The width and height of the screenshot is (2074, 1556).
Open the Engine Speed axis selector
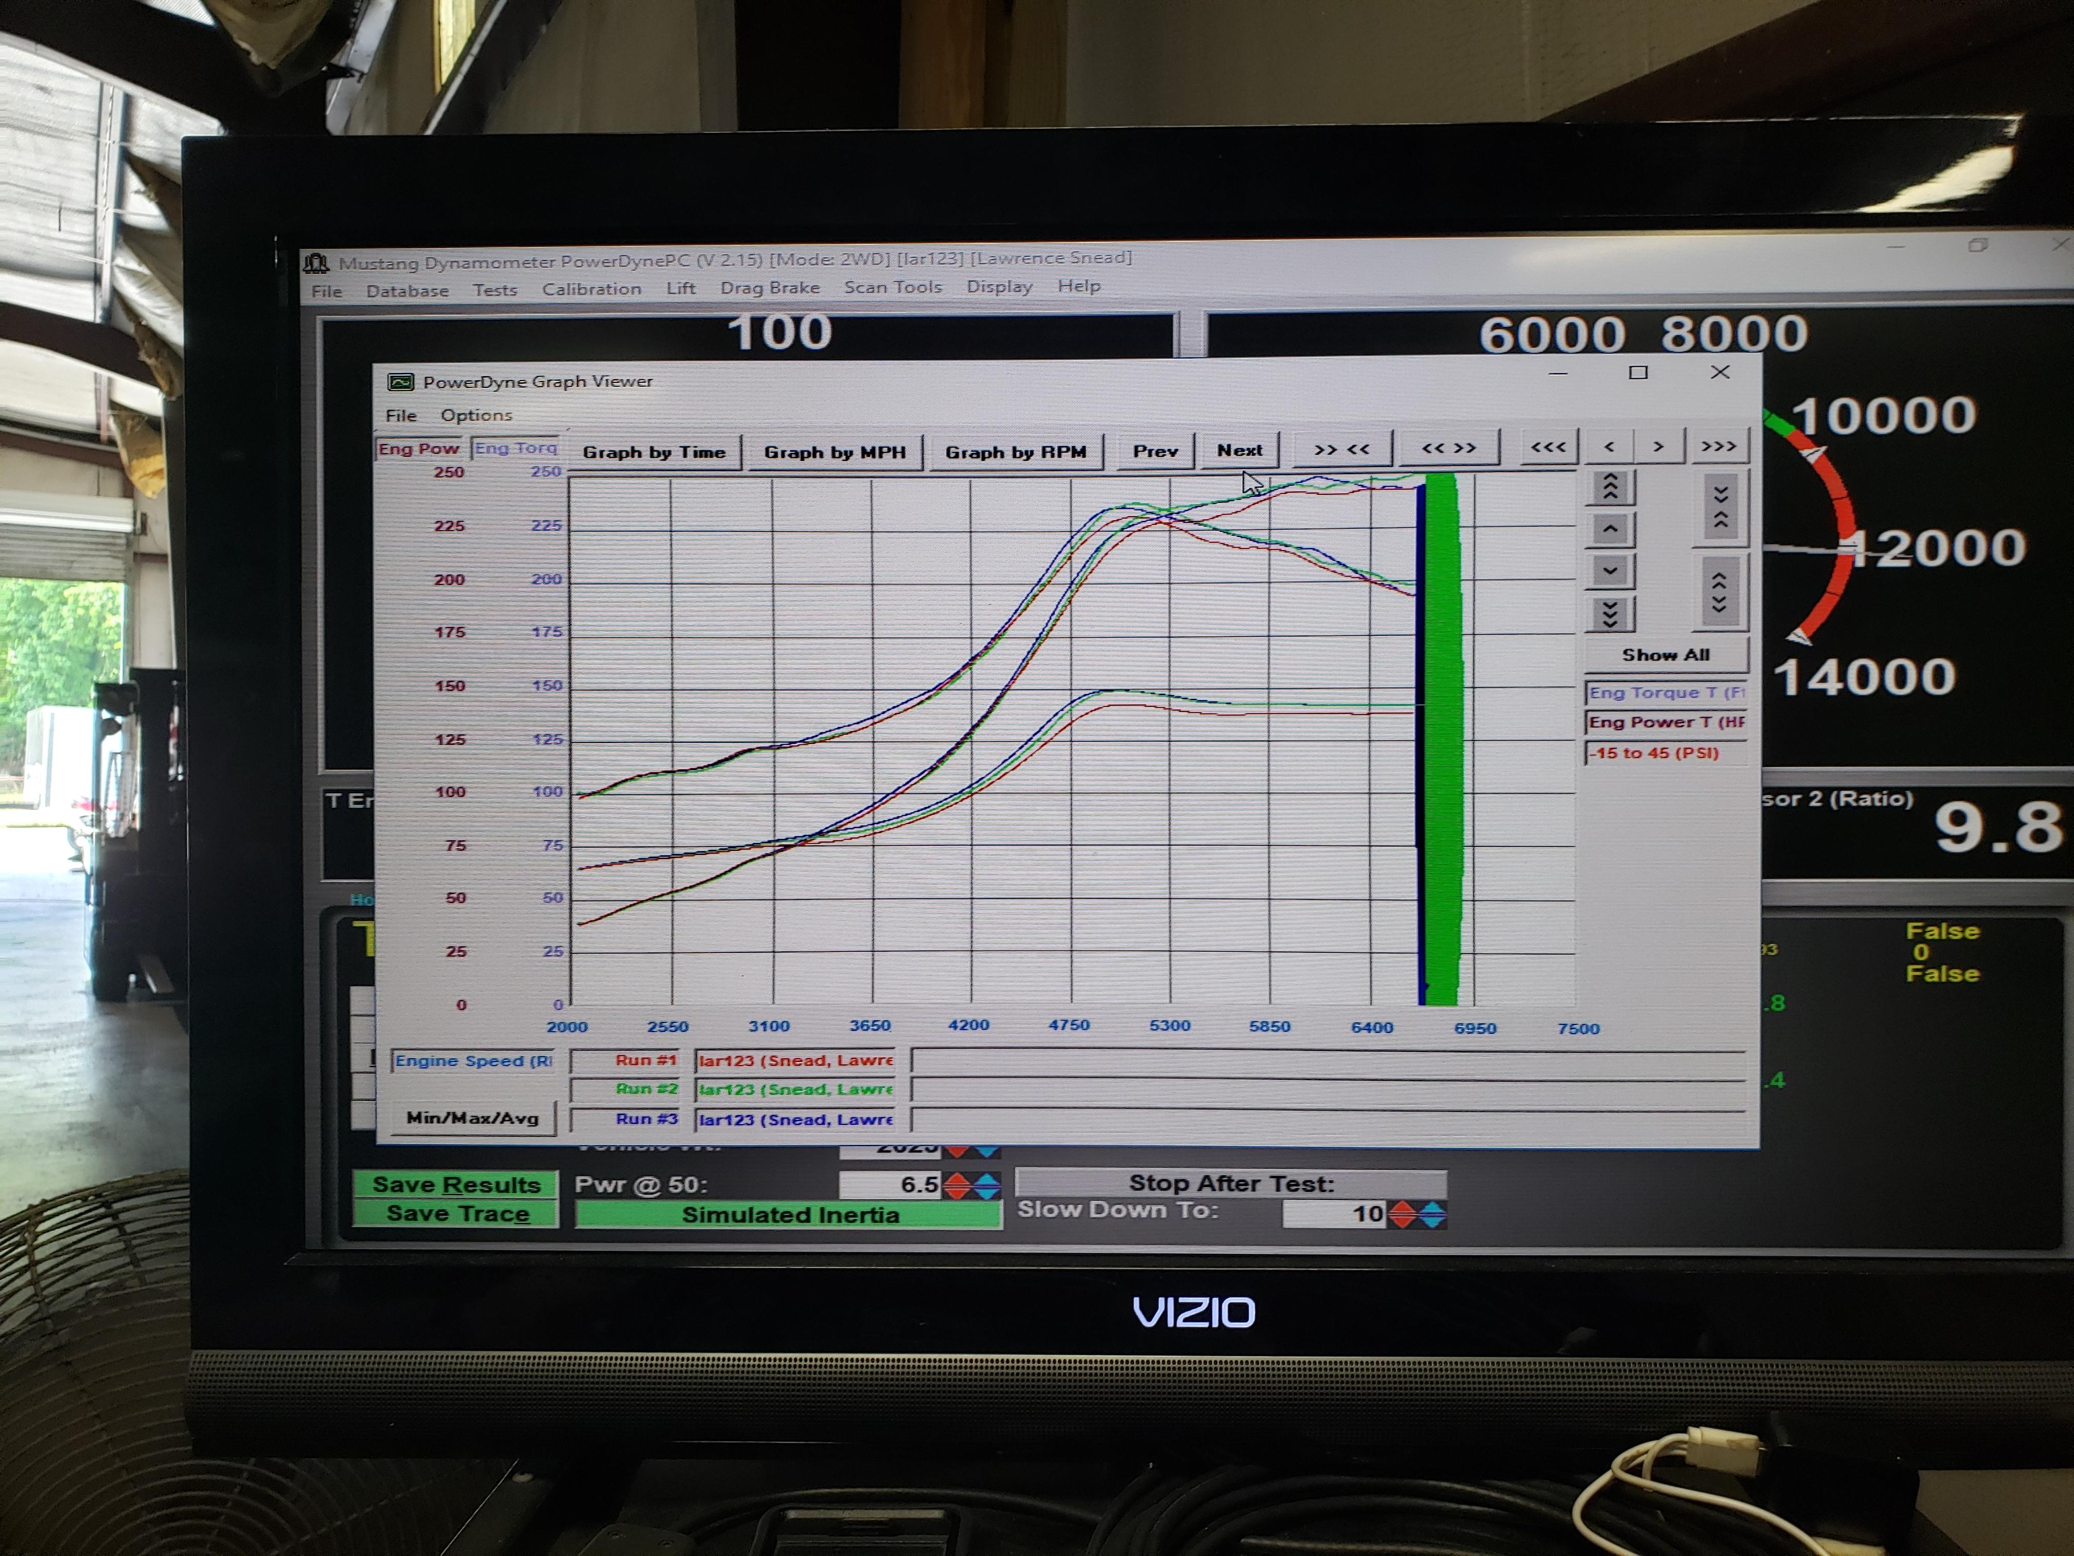pos(472,1061)
